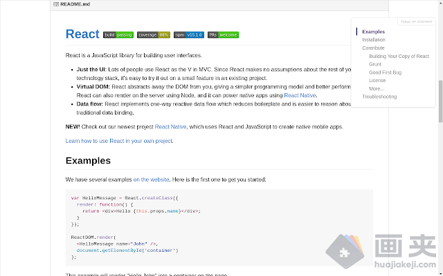Click the coverage 88% badge
Viewport: 443px width, 276px height.
coord(153,34)
